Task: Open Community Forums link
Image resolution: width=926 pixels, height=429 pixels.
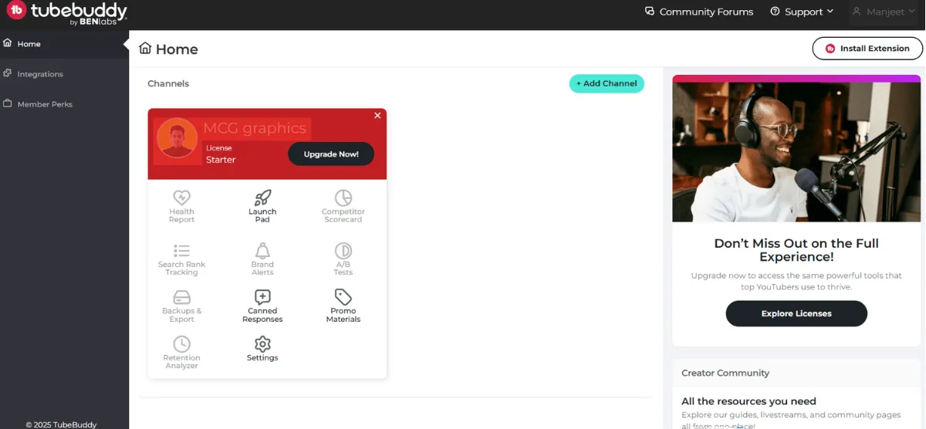Action: tap(699, 12)
